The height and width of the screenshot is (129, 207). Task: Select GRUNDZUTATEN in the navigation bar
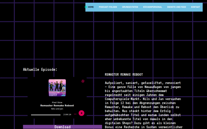click(130, 7)
